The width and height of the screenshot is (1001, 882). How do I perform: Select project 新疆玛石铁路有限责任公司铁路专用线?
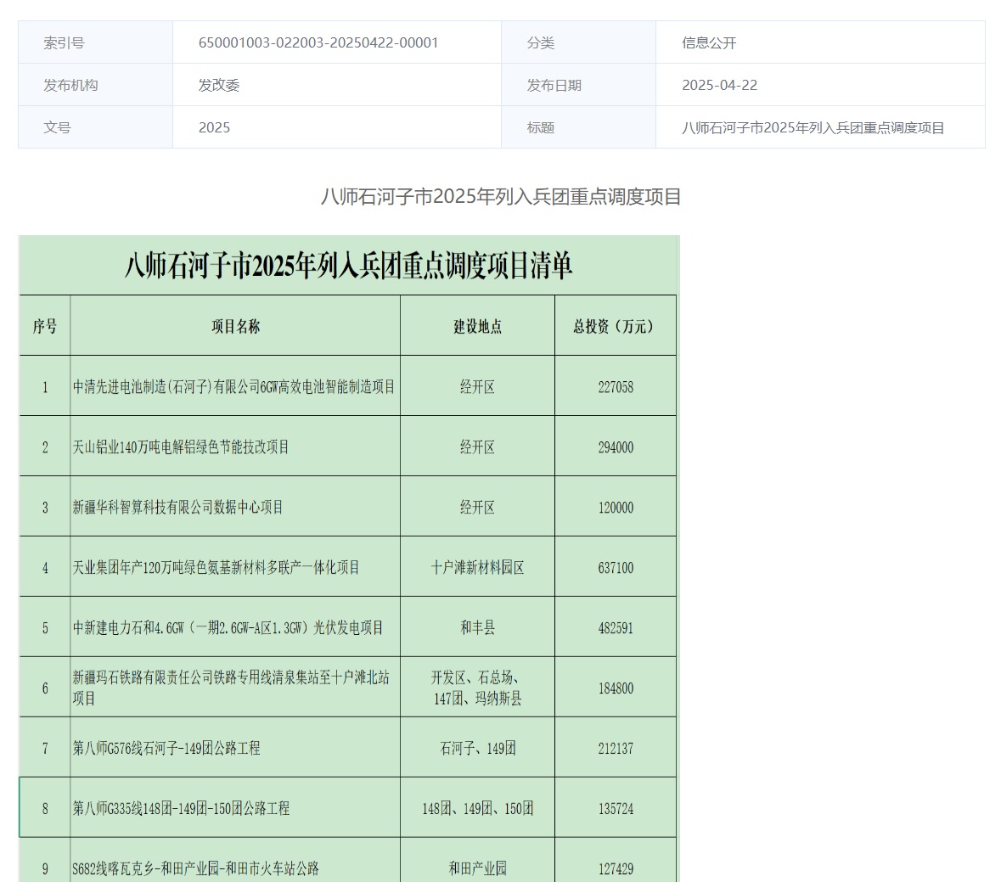click(x=230, y=688)
